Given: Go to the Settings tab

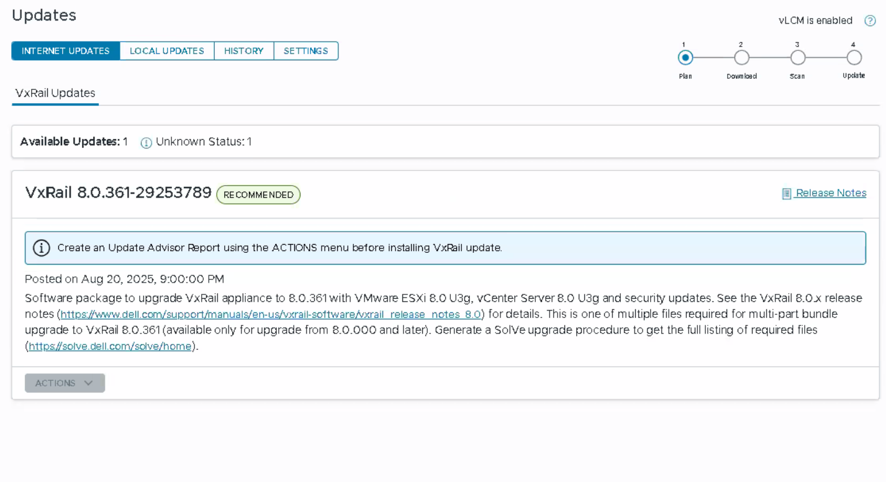Looking at the screenshot, I should click(306, 51).
